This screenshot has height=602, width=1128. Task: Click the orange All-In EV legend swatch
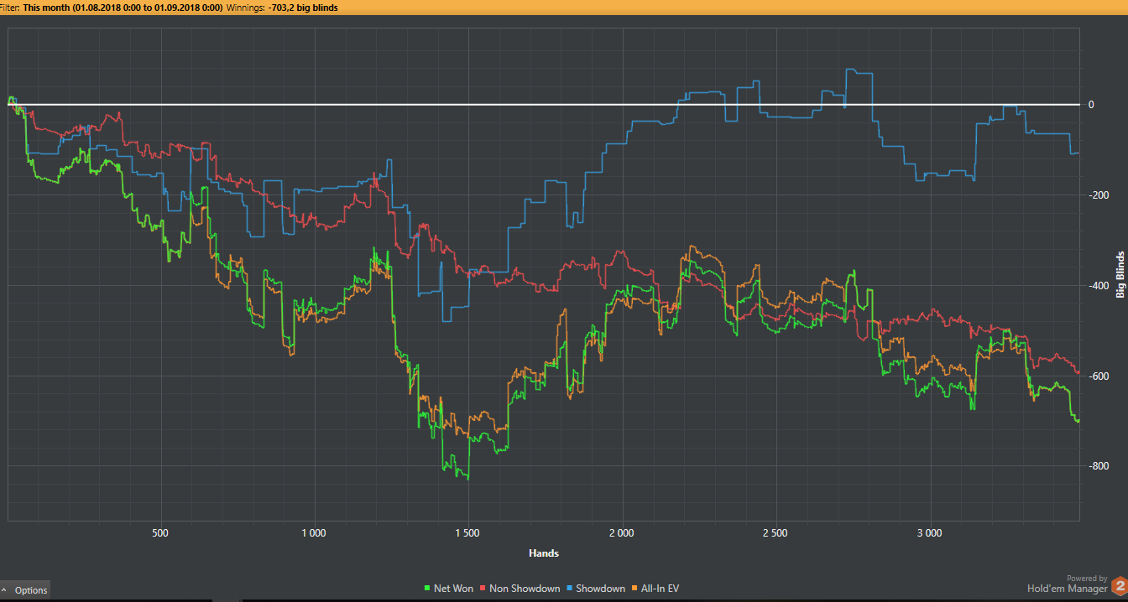pos(634,589)
